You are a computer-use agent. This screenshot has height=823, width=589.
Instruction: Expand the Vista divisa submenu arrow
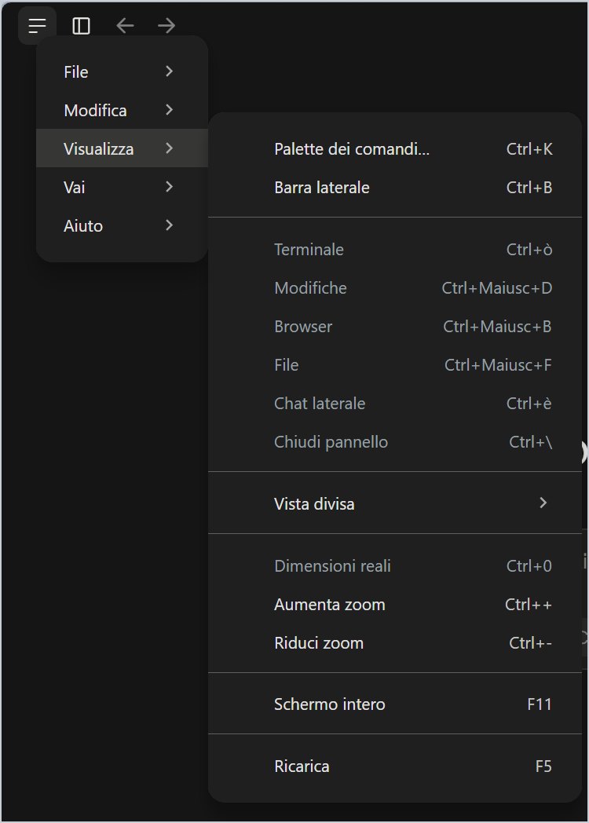click(543, 503)
